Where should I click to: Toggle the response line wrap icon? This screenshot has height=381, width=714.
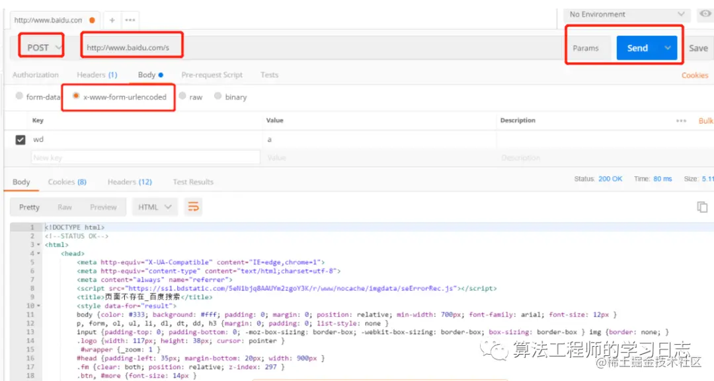(194, 207)
